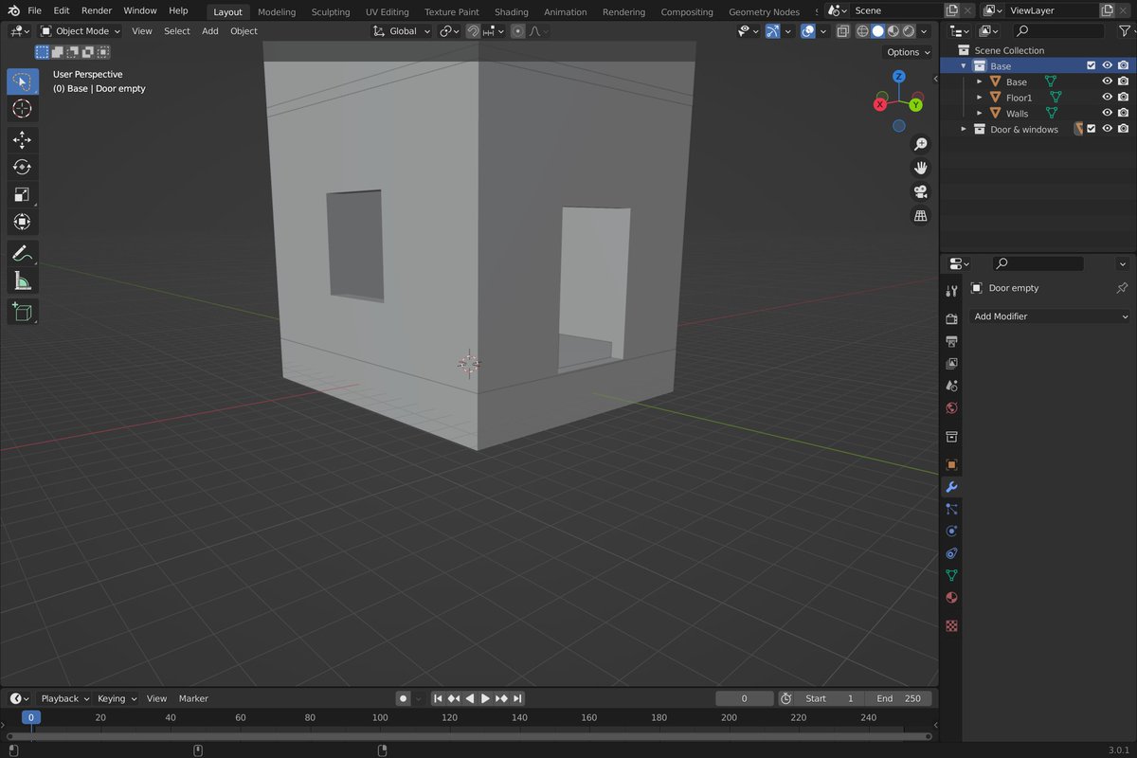Collapse the Base collection in outliner
Screen dimensions: 1137x758
[x=964, y=66]
